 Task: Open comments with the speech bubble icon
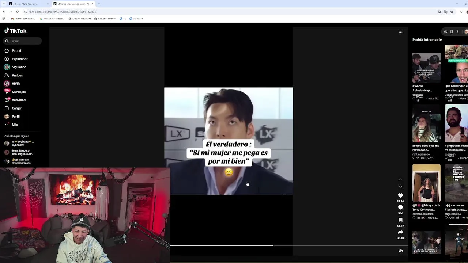coord(400,207)
